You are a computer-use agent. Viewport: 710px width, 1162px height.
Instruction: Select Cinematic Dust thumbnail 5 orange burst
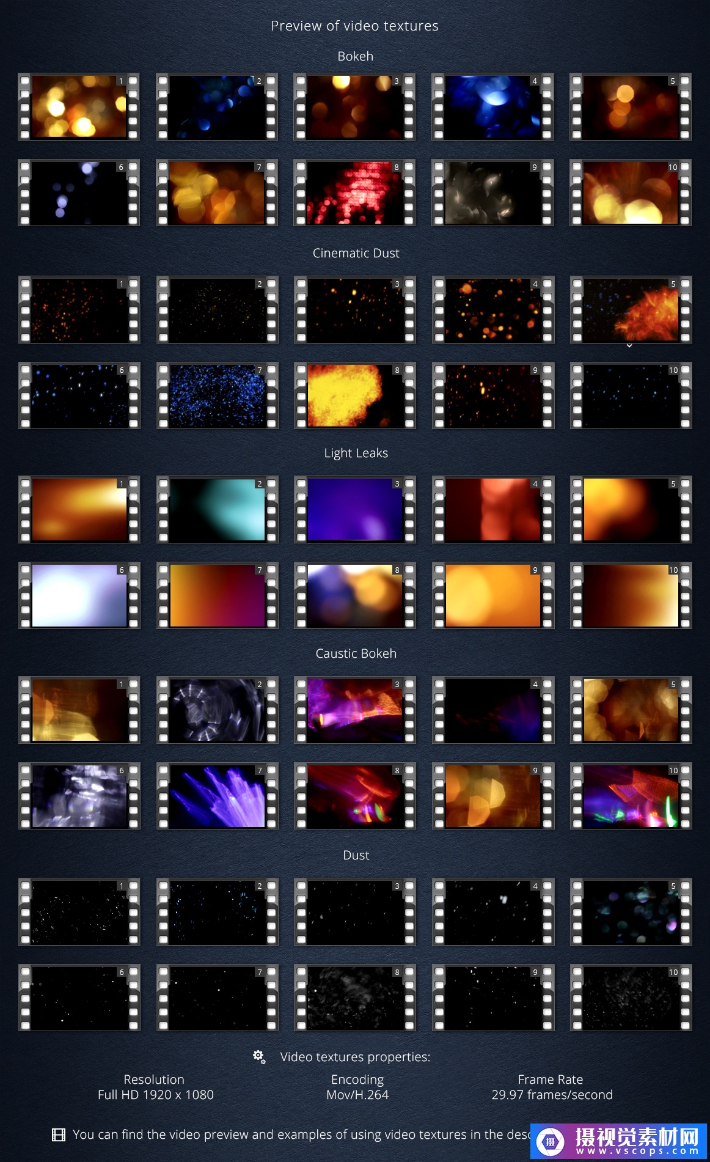(631, 309)
